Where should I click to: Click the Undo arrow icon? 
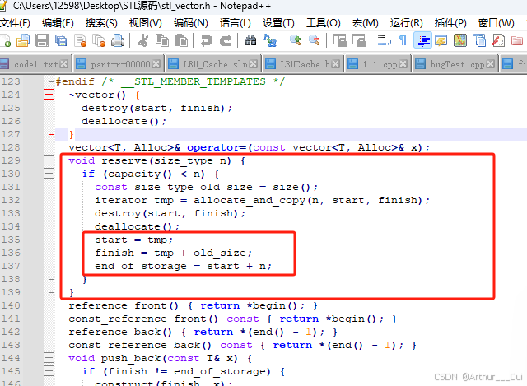207,40
